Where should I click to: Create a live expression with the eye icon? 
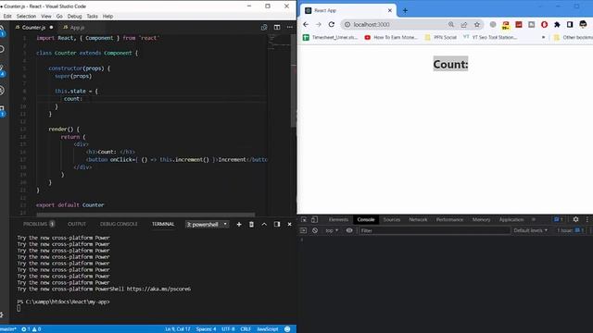tap(349, 230)
